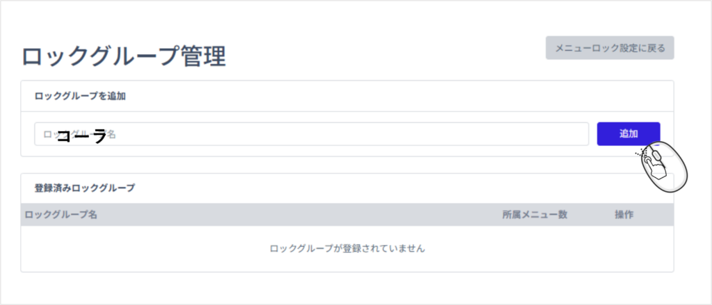Click the 操作 column header
The width and height of the screenshot is (712, 305).
[x=624, y=215]
